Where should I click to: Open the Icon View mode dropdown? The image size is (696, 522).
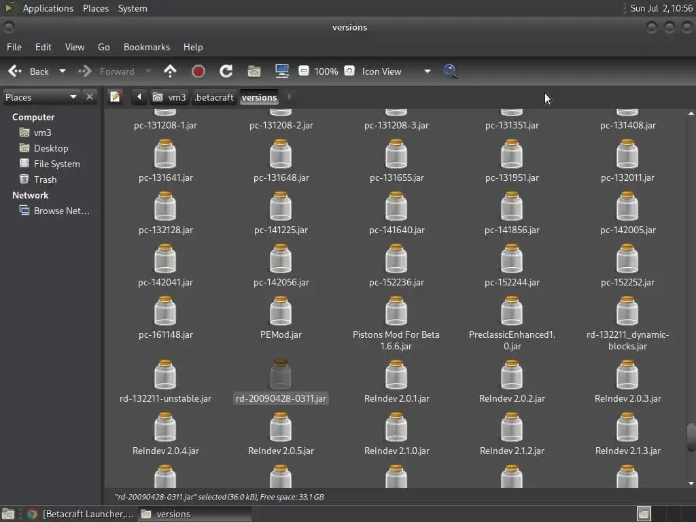(396, 71)
